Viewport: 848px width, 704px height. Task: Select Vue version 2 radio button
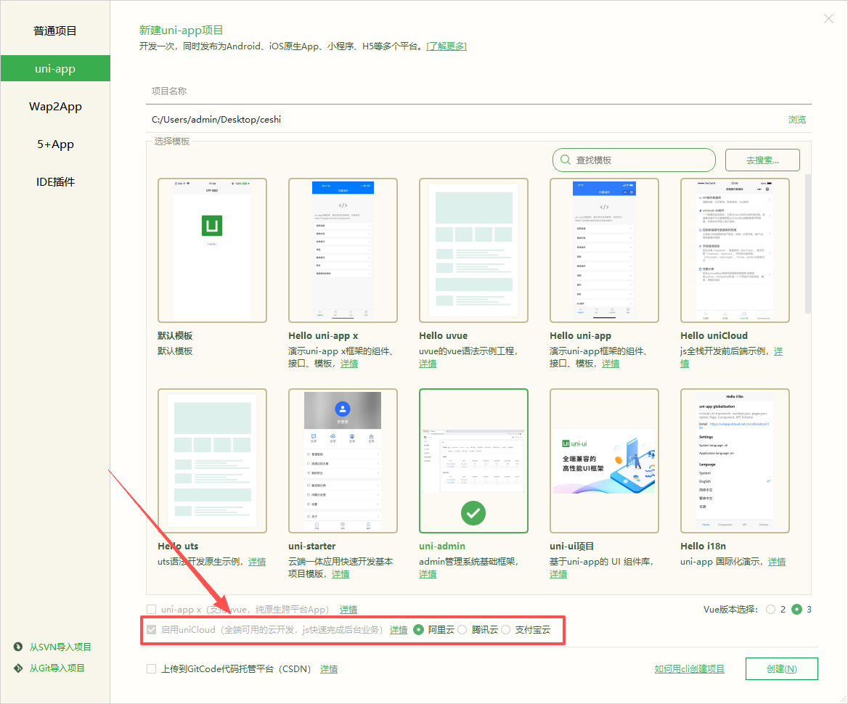(x=771, y=610)
